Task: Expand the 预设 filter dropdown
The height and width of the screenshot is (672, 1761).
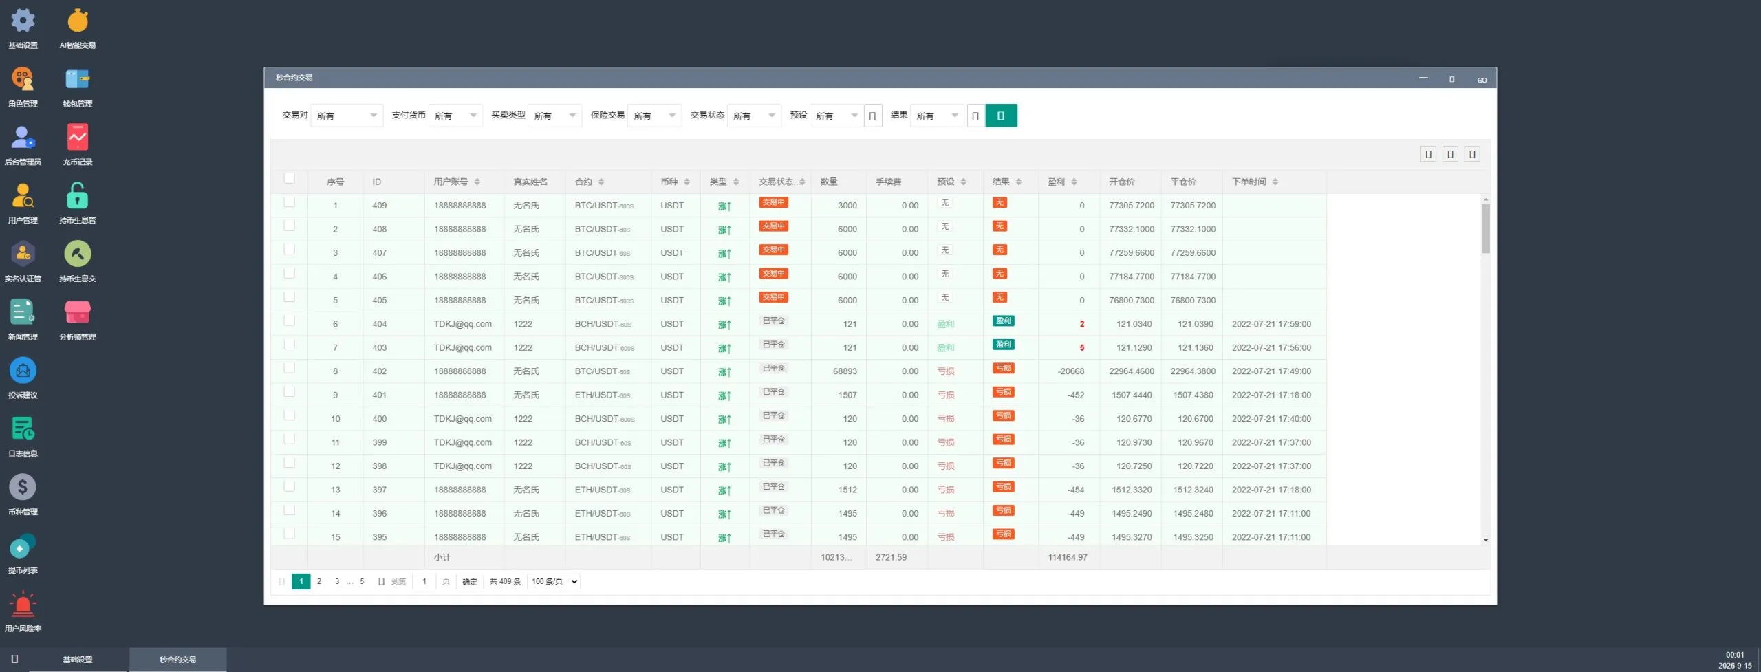Action: pyautogui.click(x=836, y=116)
